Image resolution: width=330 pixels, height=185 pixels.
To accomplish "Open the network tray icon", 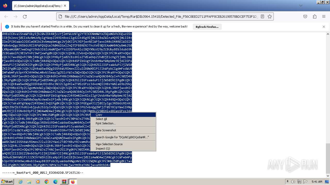I will [x=299, y=182].
